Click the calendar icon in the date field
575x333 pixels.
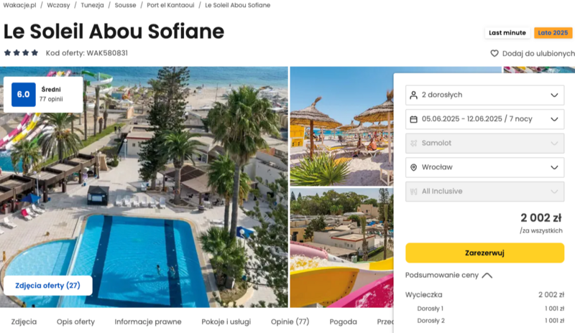pos(413,119)
